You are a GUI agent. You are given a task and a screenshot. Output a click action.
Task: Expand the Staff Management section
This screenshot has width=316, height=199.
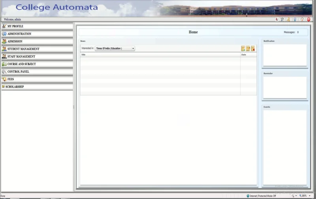click(21, 56)
